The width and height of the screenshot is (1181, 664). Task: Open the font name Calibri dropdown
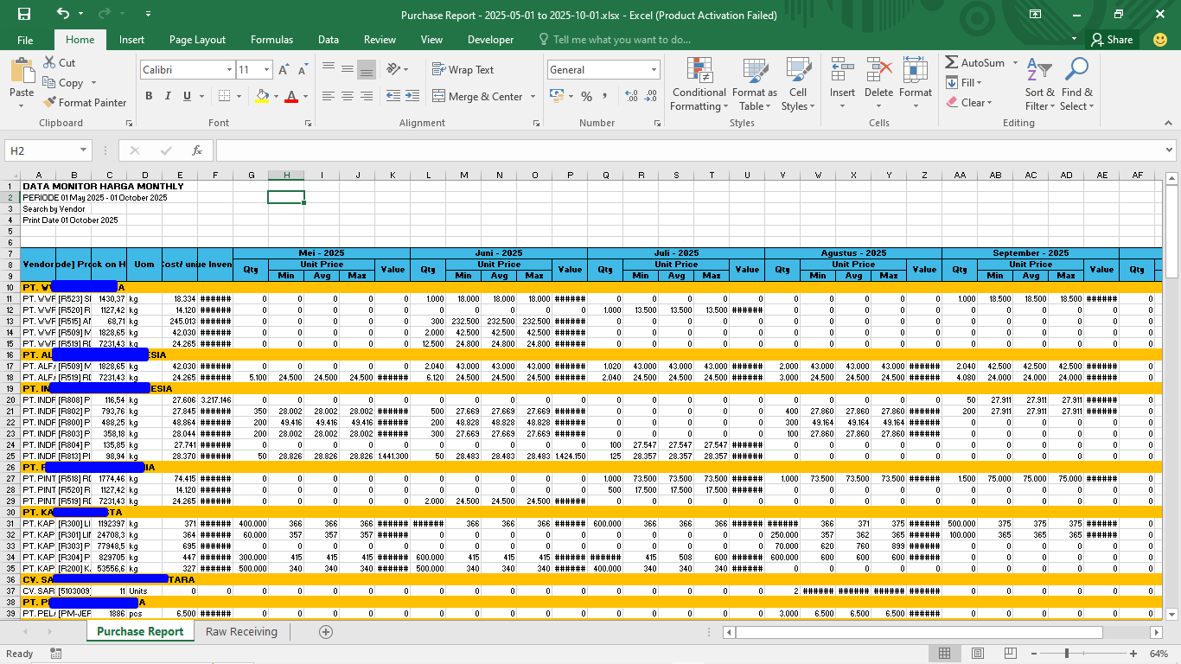point(230,70)
